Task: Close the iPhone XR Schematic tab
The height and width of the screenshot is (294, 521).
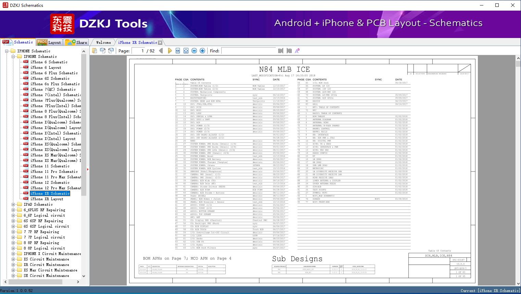Action: 160,43
